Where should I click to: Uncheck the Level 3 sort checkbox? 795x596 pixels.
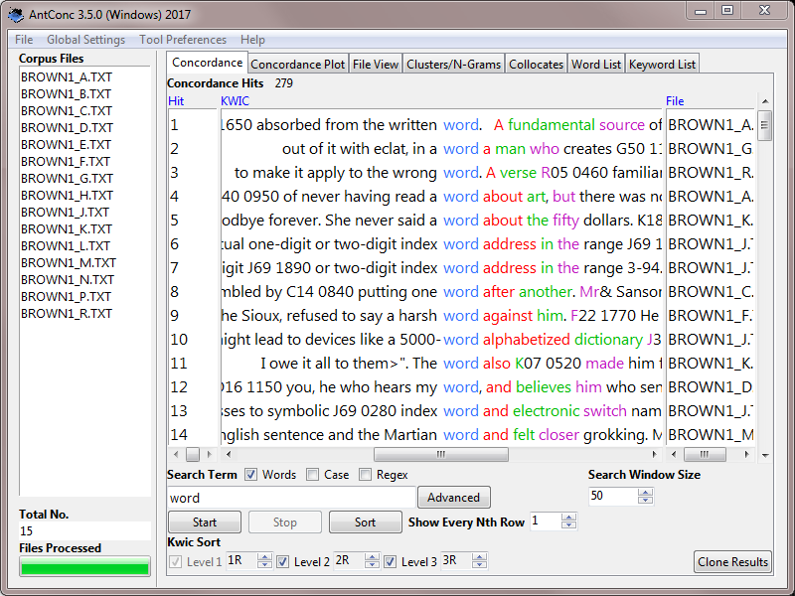[391, 561]
